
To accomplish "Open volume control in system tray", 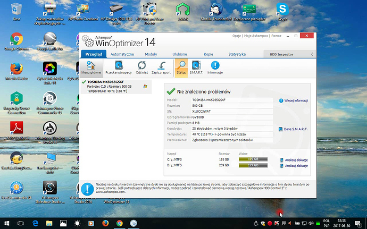I will tap(311, 223).
